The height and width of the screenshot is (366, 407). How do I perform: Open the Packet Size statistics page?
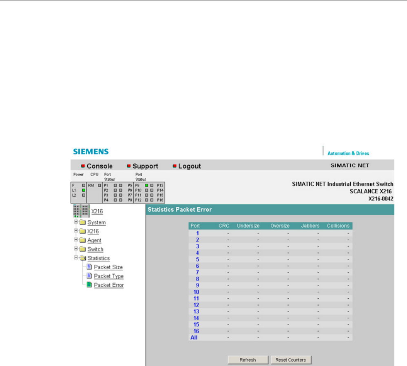point(108,267)
